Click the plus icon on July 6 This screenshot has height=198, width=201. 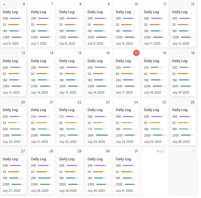pyautogui.click(x=5, y=4)
